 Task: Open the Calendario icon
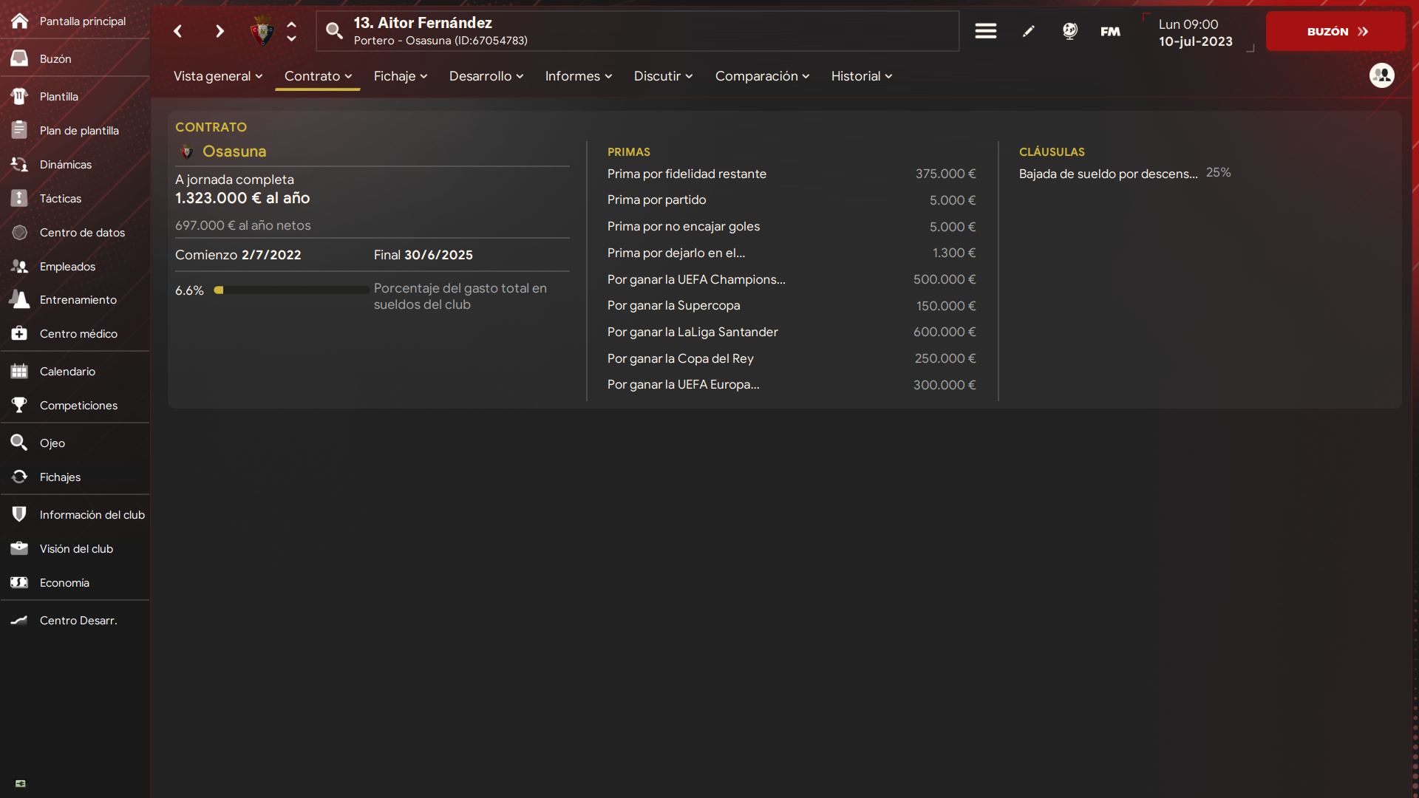pyautogui.click(x=19, y=371)
